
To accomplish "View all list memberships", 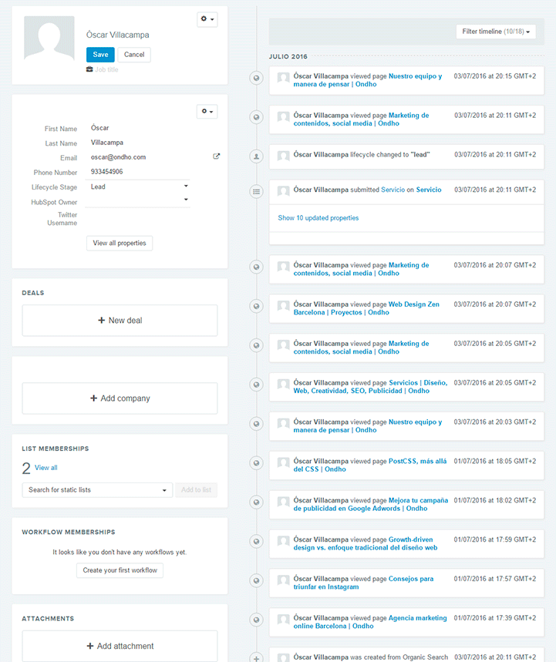I will pos(45,468).
